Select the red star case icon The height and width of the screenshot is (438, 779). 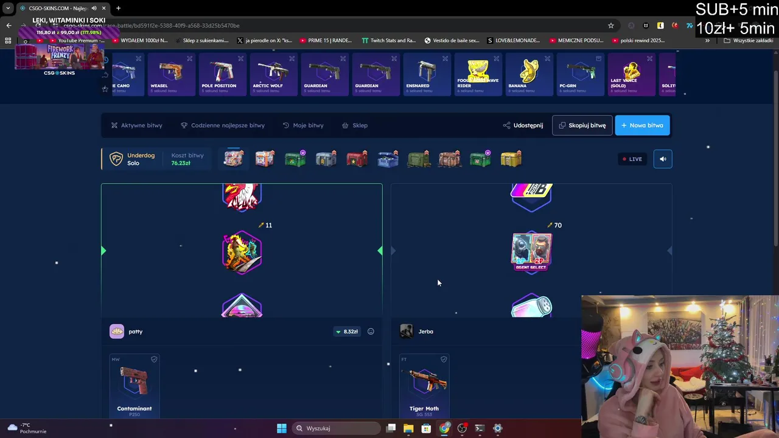coord(357,158)
